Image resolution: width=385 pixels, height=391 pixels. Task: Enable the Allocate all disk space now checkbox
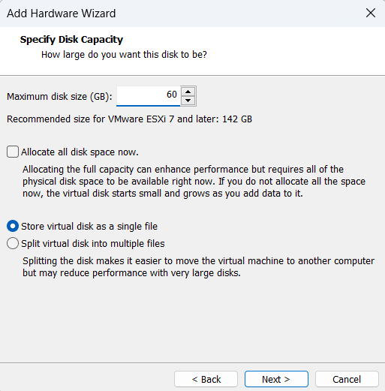pyautogui.click(x=13, y=152)
